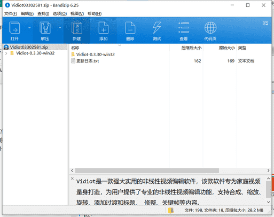Click the Vidiot03302581.zip archive icon in tree

tap(6, 47)
